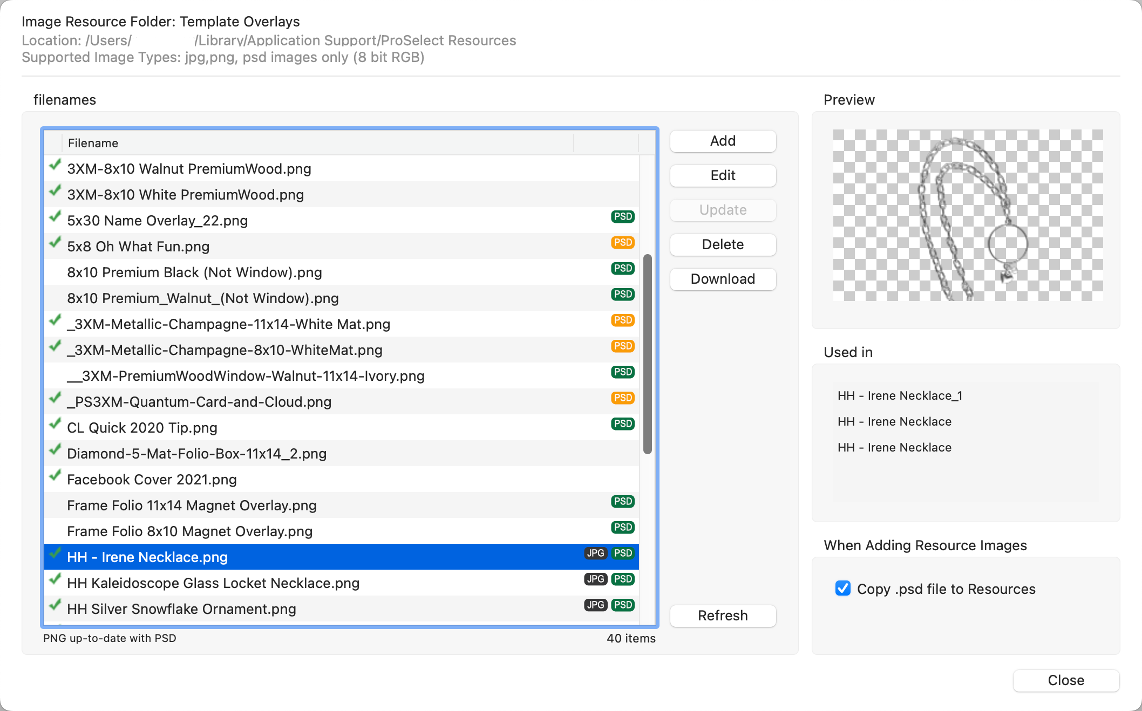This screenshot has width=1142, height=711.
Task: Select 8x10 Premium Black (Not Window).png
Action: [194, 272]
